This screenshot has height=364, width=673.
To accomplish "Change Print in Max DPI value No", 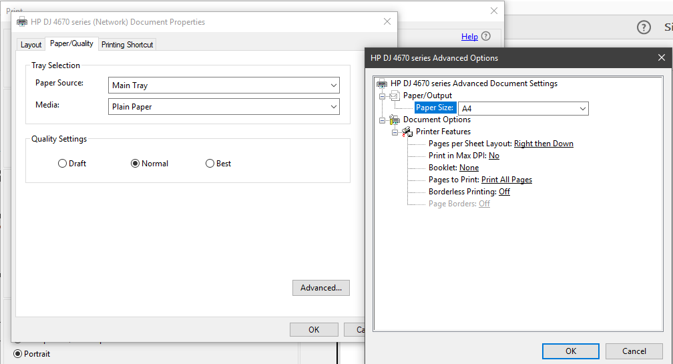I will pos(494,156).
